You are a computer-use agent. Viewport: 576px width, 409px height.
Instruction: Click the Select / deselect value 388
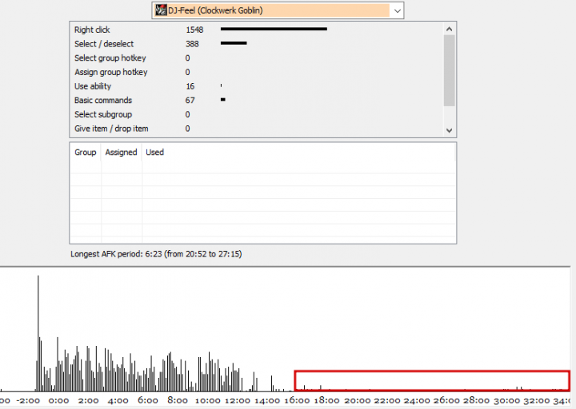pyautogui.click(x=192, y=44)
